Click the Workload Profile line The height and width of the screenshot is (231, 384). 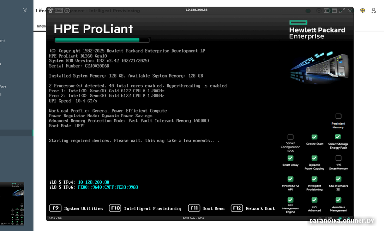(108, 111)
